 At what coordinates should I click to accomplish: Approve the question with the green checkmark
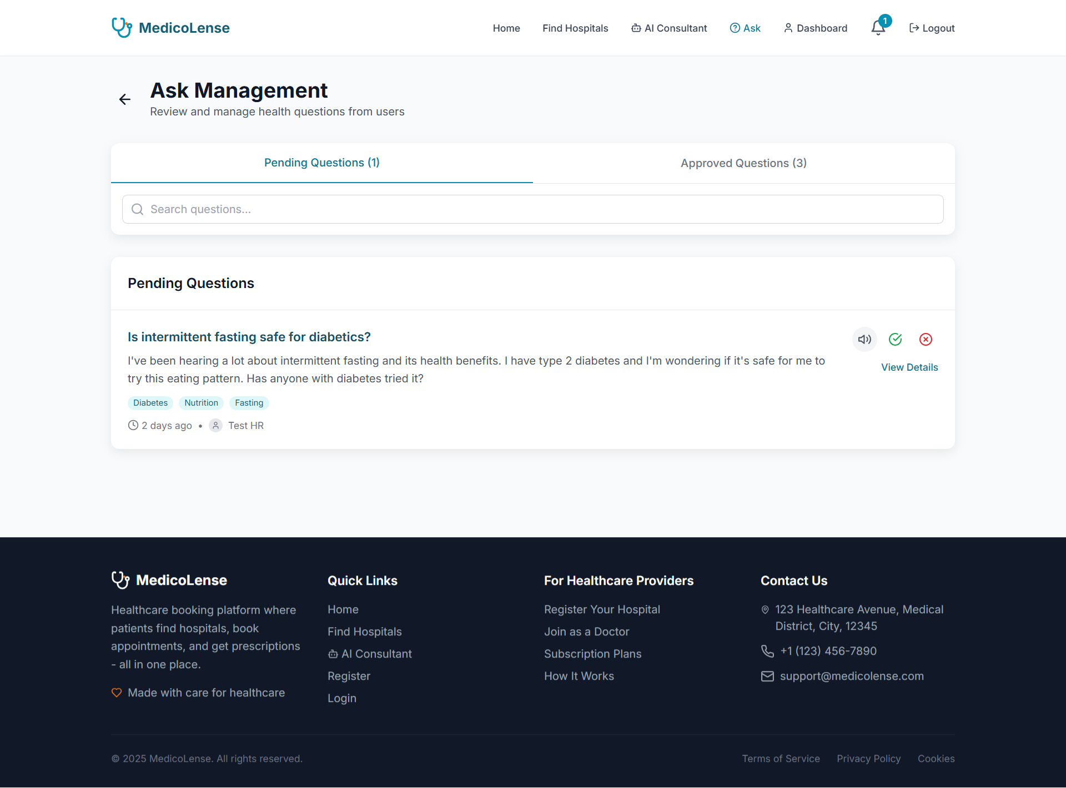pyautogui.click(x=895, y=339)
